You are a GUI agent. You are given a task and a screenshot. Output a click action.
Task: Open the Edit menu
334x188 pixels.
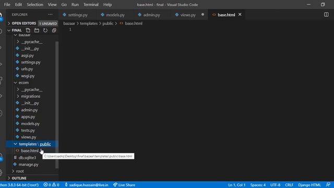(x=18, y=5)
